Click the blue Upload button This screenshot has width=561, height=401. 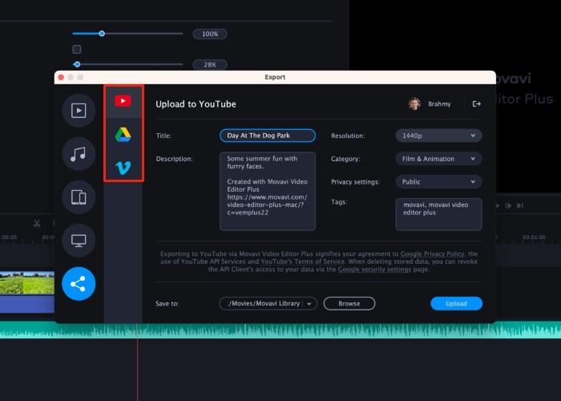(456, 303)
